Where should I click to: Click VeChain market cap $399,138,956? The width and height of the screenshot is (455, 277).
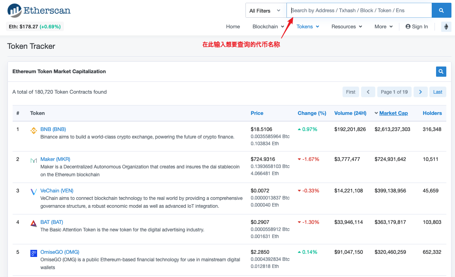(390, 191)
